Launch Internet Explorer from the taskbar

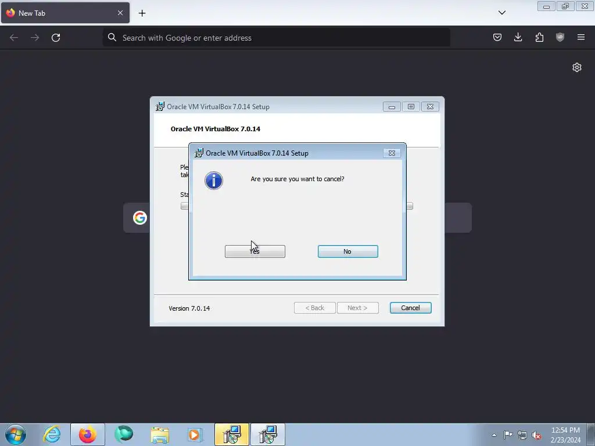[x=52, y=434]
